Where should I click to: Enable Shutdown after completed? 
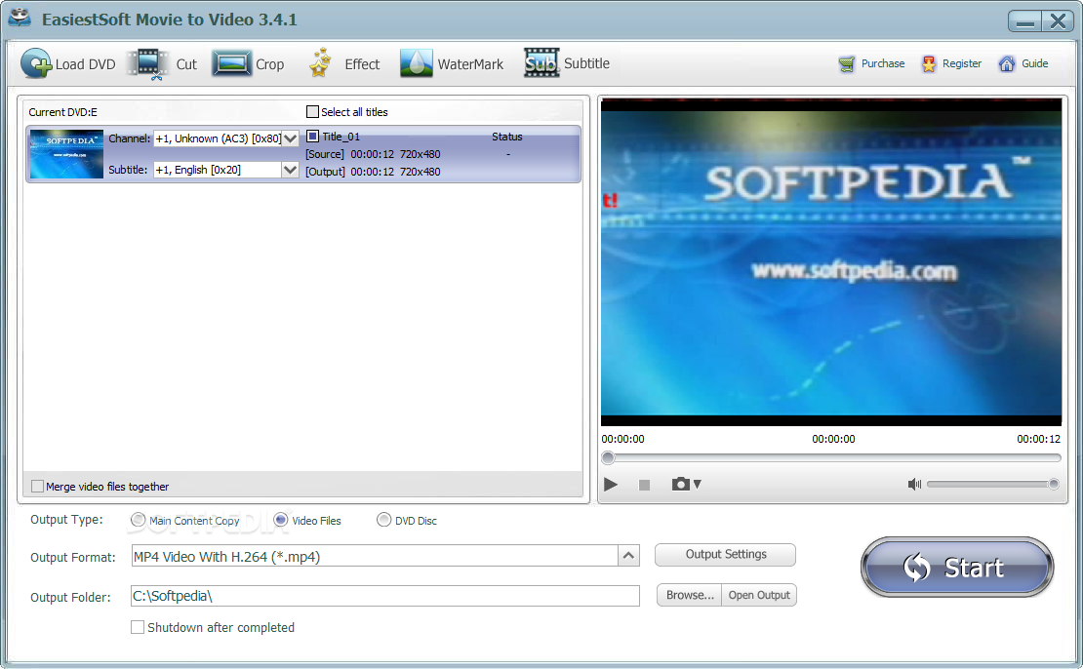coord(138,627)
